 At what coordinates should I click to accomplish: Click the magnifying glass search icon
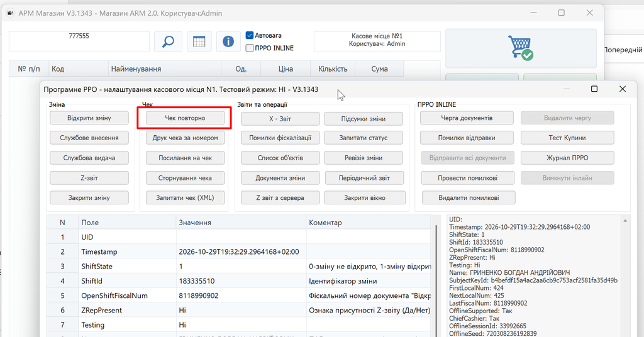(168, 41)
